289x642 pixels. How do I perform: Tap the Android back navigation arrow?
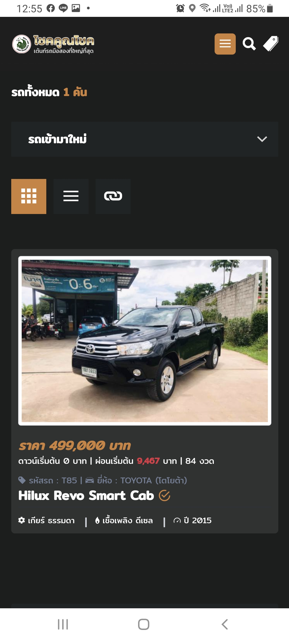tap(225, 624)
